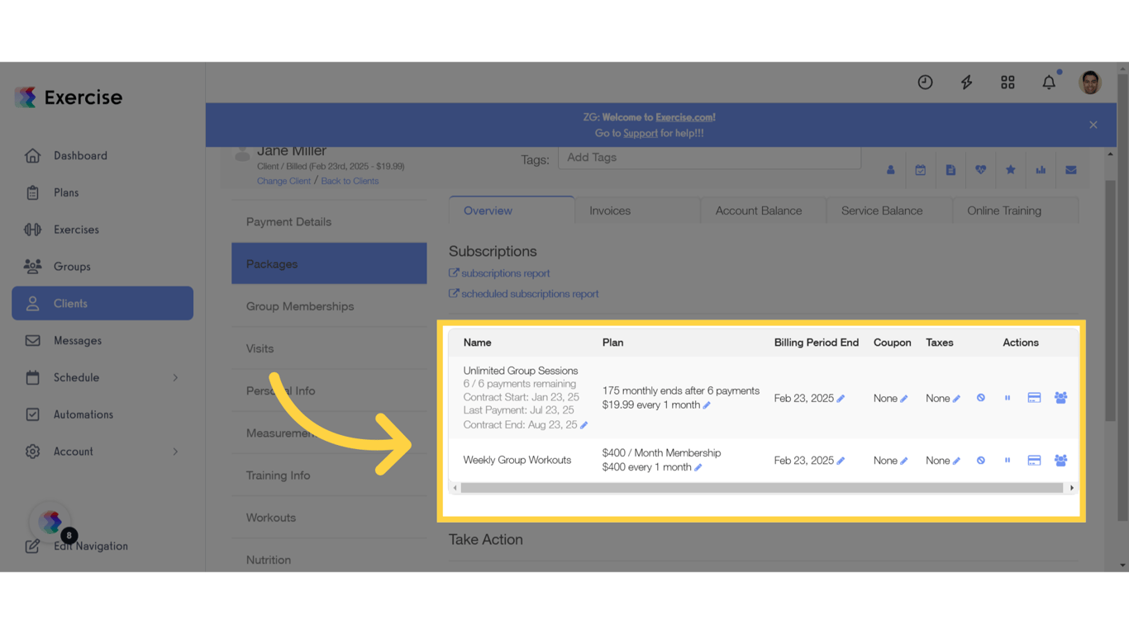Open the Service Balance tab
Viewport: 1129px width, 634px height.
(x=889, y=211)
